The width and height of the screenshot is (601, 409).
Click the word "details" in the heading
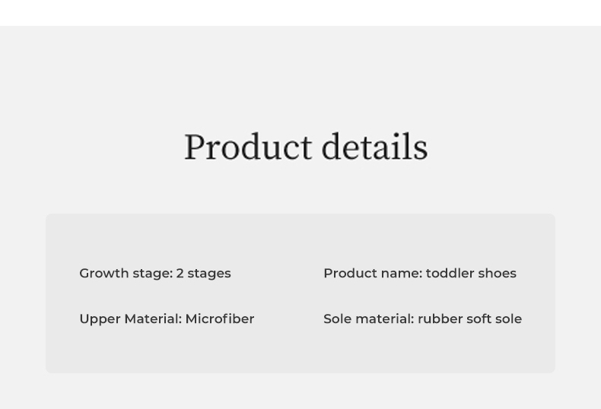tap(374, 147)
